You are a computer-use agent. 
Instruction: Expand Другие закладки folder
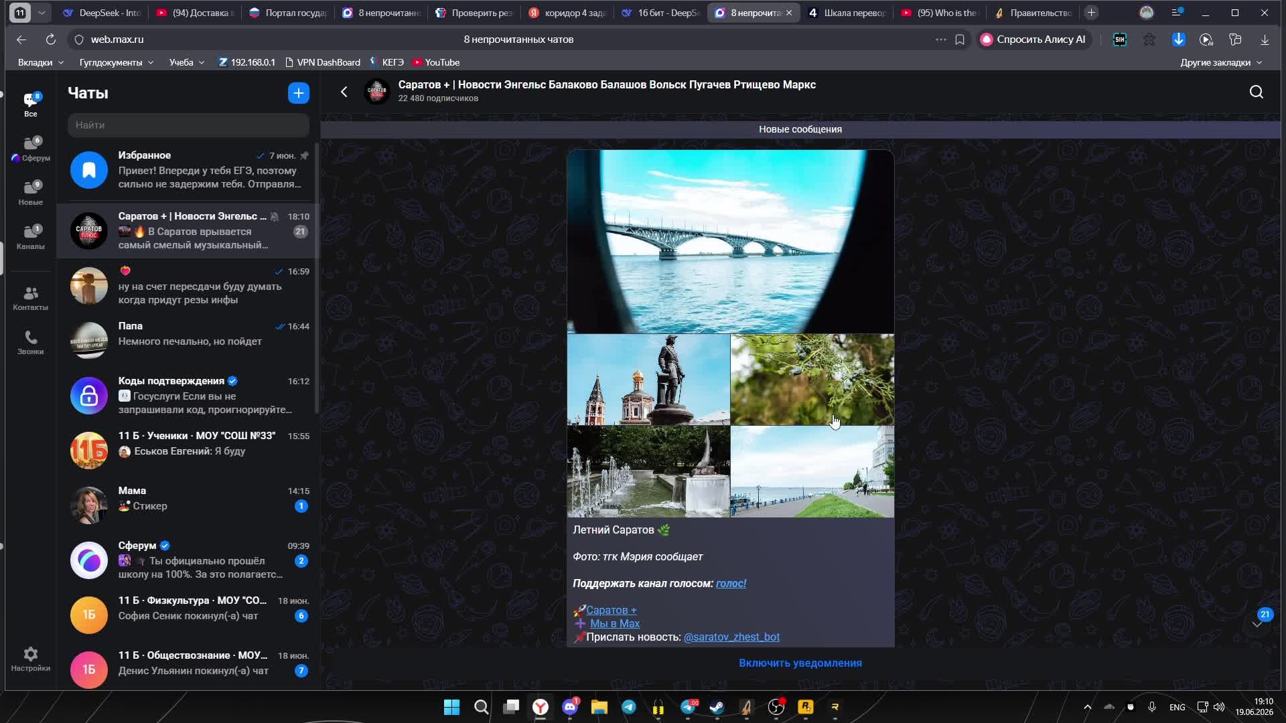pyautogui.click(x=1220, y=62)
